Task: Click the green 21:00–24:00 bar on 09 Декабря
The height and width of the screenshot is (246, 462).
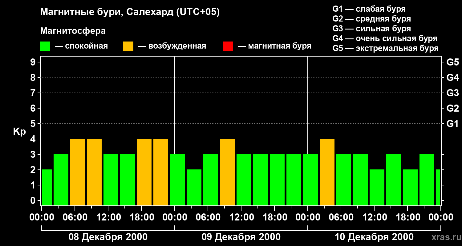Action: (x=294, y=180)
